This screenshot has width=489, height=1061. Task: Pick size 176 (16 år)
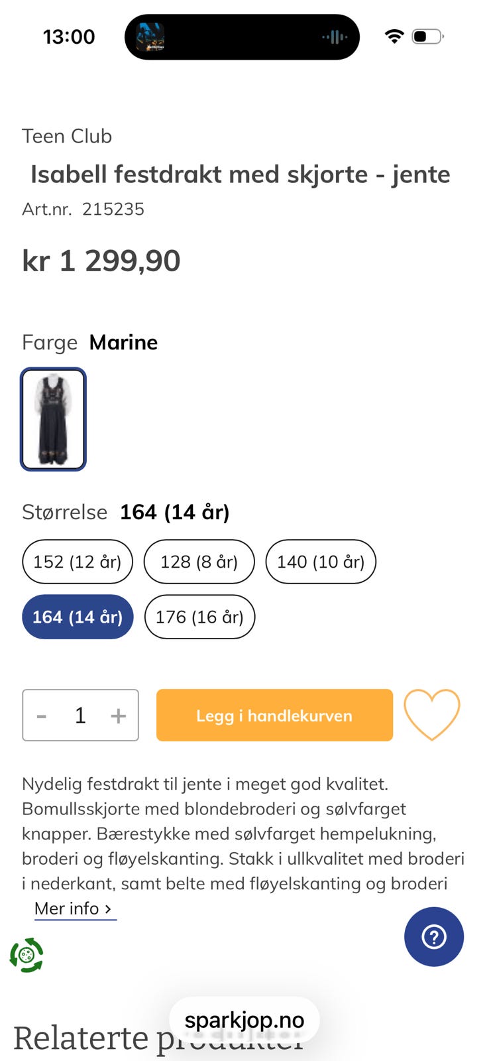[199, 617]
